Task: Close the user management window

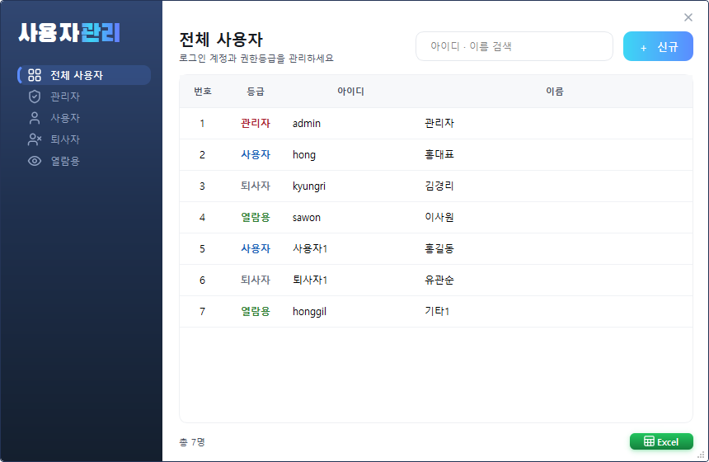Action: tap(688, 17)
